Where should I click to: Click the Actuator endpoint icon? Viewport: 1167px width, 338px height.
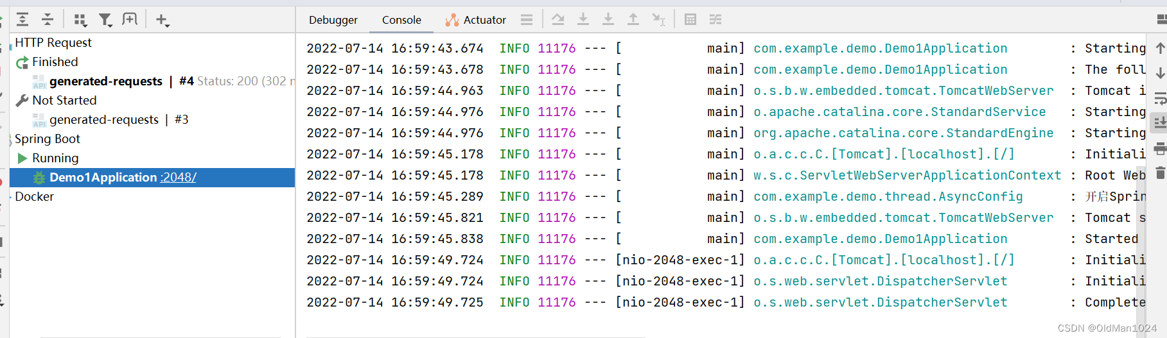(x=452, y=20)
